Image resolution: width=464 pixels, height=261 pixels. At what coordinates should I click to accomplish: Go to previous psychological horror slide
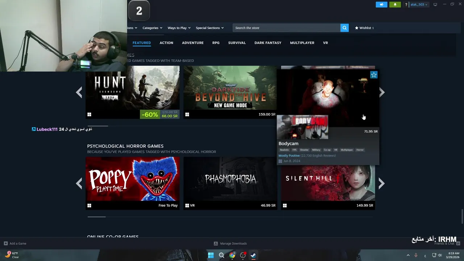(x=79, y=183)
